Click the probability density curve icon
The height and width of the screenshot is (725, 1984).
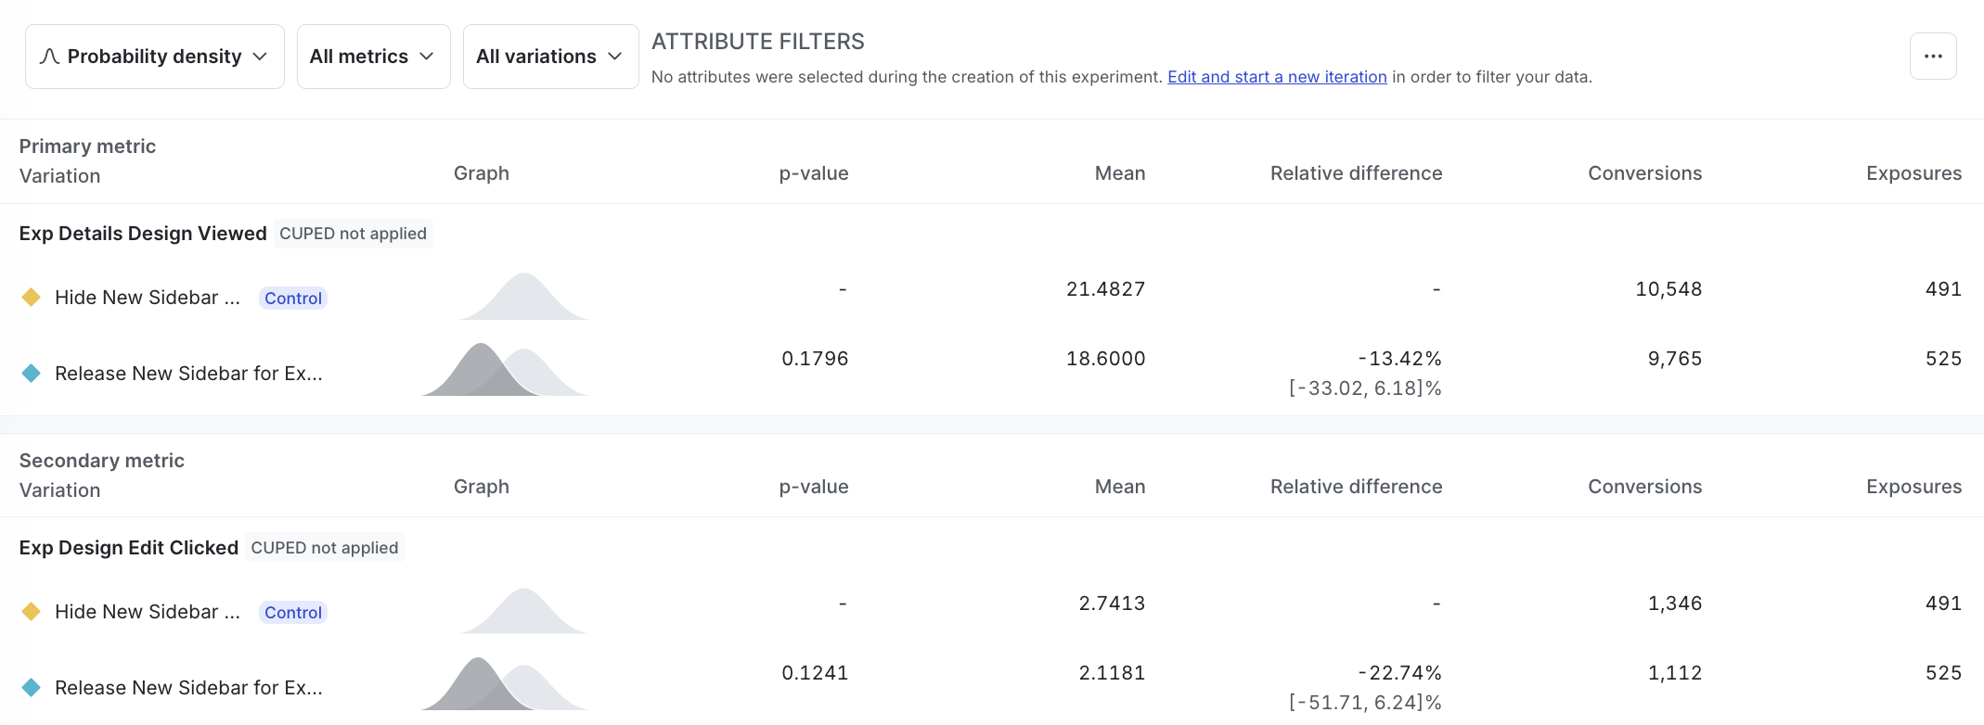tap(51, 56)
